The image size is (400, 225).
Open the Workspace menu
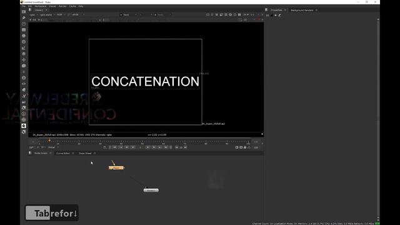(x=40, y=6)
